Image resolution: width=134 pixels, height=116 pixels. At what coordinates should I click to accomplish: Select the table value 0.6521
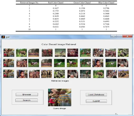tap(56, 27)
